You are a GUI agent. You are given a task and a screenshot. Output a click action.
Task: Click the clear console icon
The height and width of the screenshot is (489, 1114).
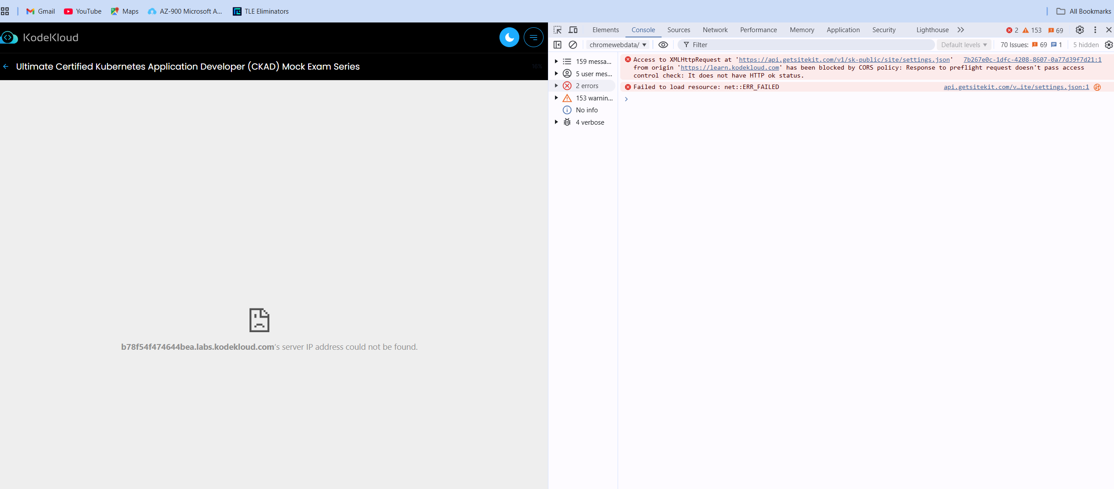(573, 45)
